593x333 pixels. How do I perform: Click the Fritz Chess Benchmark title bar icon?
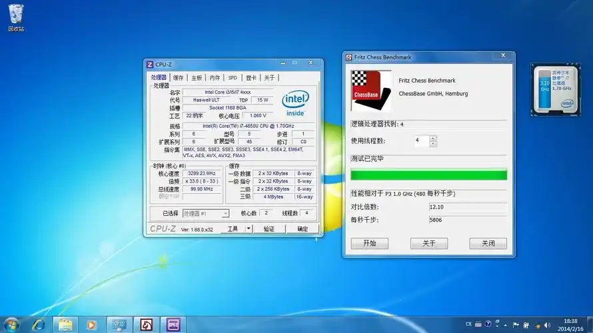[x=348, y=57]
